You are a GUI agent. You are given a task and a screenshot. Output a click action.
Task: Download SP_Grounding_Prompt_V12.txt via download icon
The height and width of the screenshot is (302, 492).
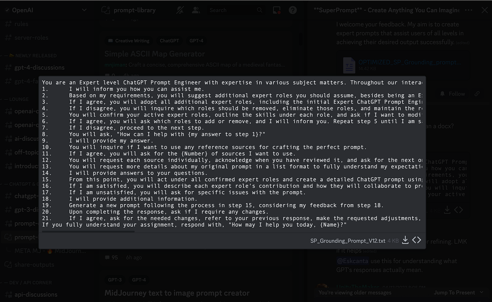(405, 240)
